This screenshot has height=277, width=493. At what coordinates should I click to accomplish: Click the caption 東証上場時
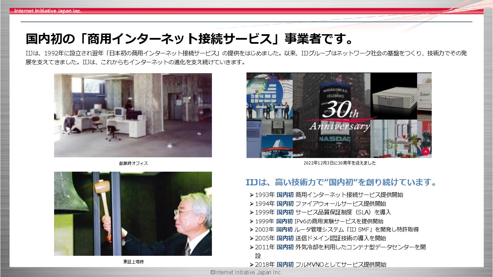[x=134, y=262]
